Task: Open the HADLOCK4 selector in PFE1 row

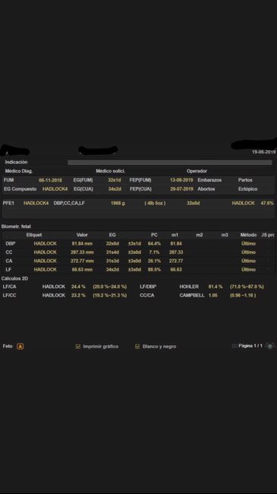Action: 36,203
